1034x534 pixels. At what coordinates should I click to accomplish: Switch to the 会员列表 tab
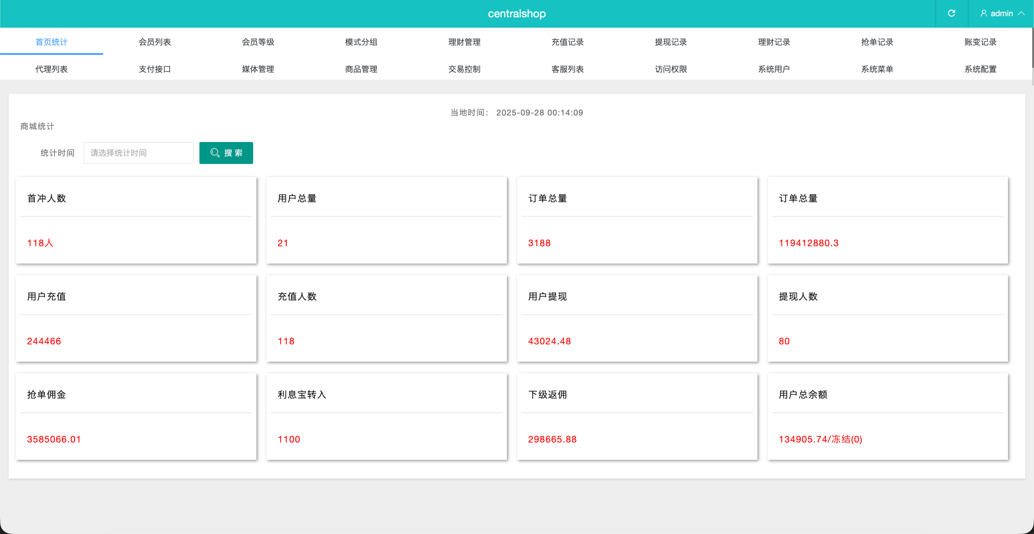click(155, 42)
